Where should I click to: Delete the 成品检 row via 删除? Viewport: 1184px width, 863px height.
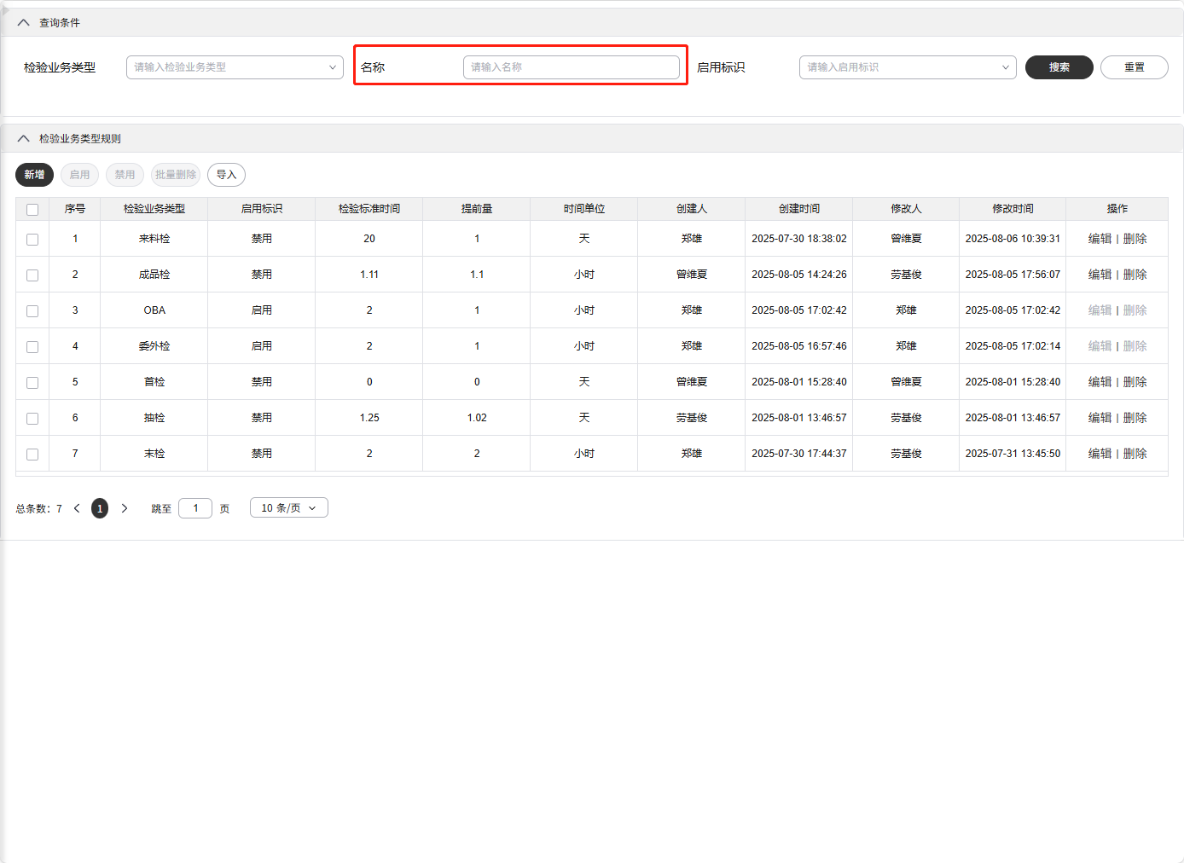click(x=1135, y=275)
